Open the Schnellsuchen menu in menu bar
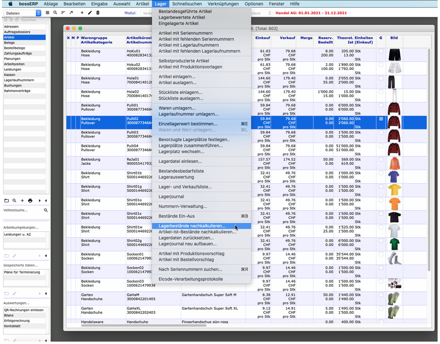440x344 pixels. [187, 4]
